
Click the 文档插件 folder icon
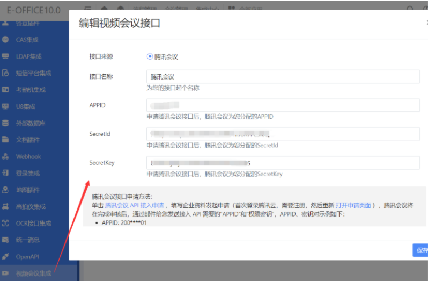pyautogui.click(x=5, y=140)
